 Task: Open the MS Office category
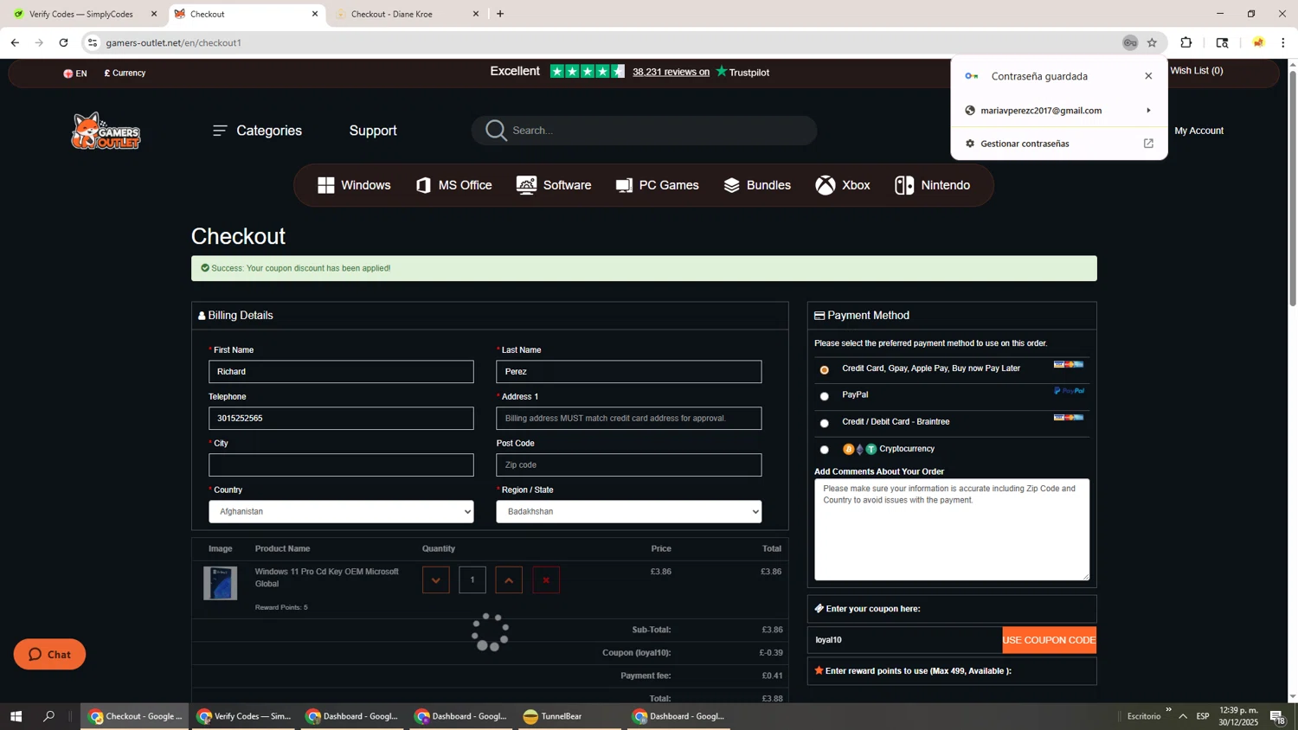pos(454,185)
